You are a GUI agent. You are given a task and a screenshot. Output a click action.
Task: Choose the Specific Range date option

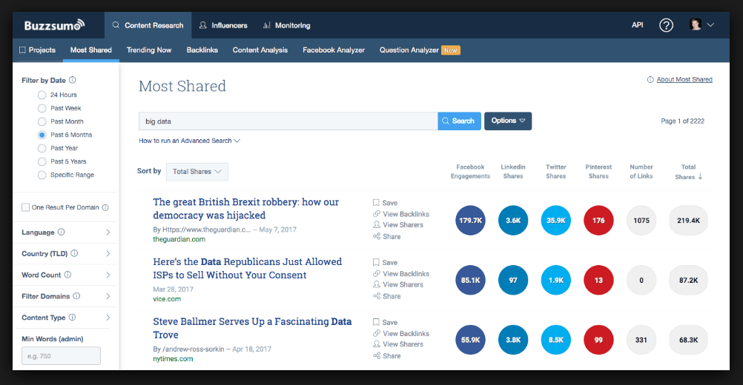(x=42, y=175)
